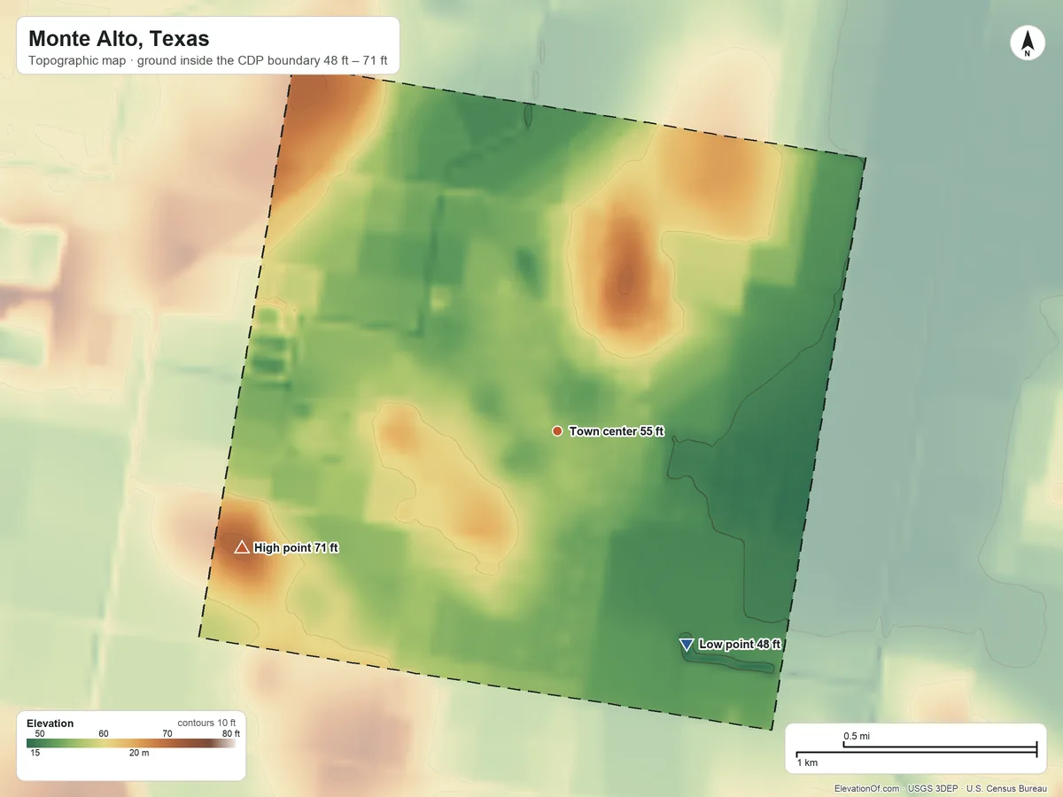Click the 'High point 71 ft' label
The image size is (1063, 797).
(x=296, y=548)
